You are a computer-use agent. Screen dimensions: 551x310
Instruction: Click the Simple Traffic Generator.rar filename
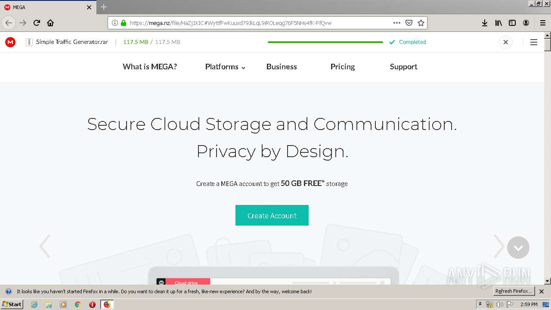coord(72,42)
